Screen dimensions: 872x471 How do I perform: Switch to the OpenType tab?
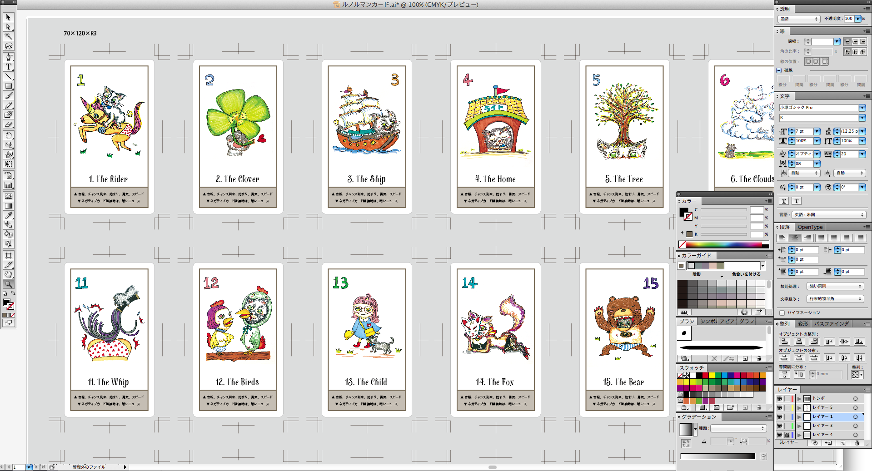click(810, 227)
